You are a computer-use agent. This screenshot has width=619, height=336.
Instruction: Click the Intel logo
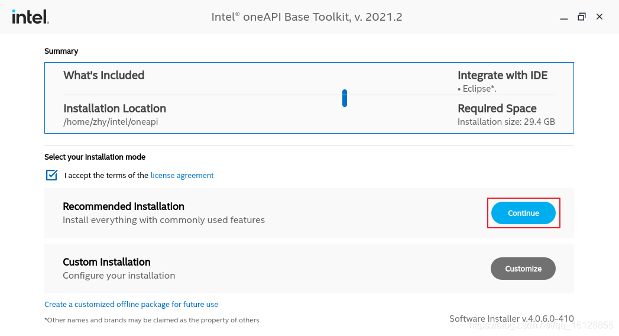pos(30,17)
